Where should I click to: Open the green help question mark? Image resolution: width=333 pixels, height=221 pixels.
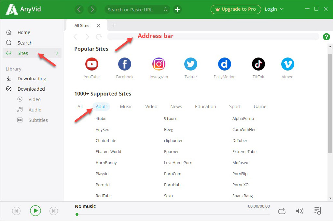[x=326, y=37]
